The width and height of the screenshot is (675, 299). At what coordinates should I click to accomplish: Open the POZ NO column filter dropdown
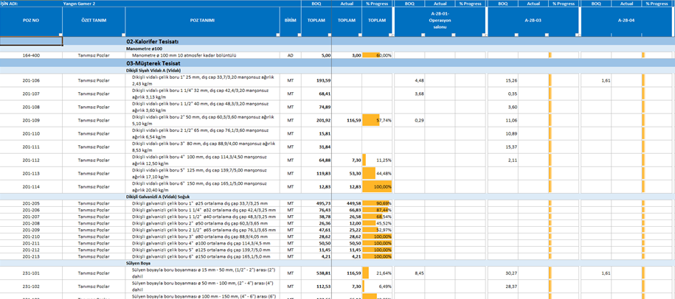[60, 35]
